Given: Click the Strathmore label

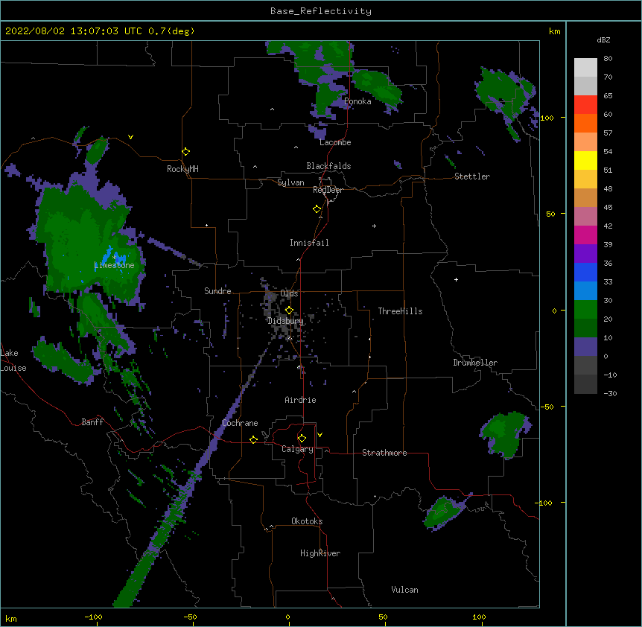Looking at the screenshot, I should (384, 453).
